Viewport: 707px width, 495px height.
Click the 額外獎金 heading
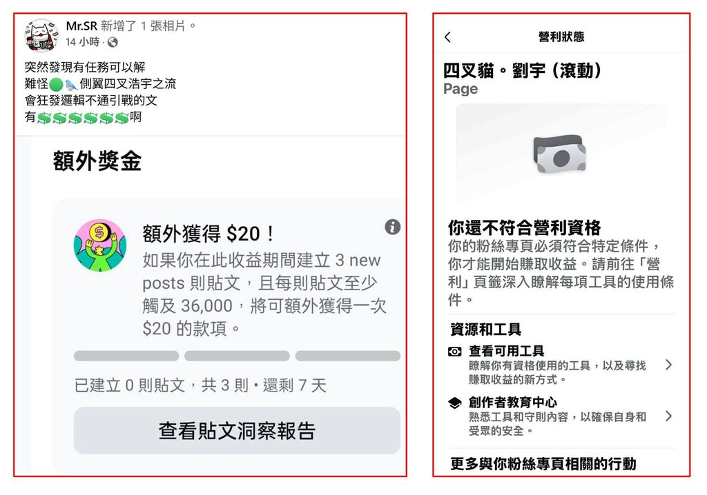(x=97, y=161)
